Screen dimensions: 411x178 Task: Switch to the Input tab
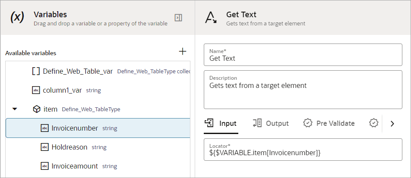[221, 123]
